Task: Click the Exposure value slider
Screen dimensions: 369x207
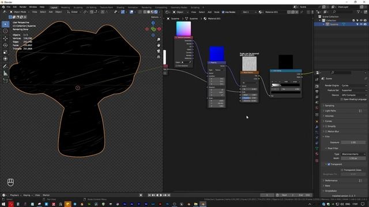Action: pyautogui.click(x=353, y=143)
